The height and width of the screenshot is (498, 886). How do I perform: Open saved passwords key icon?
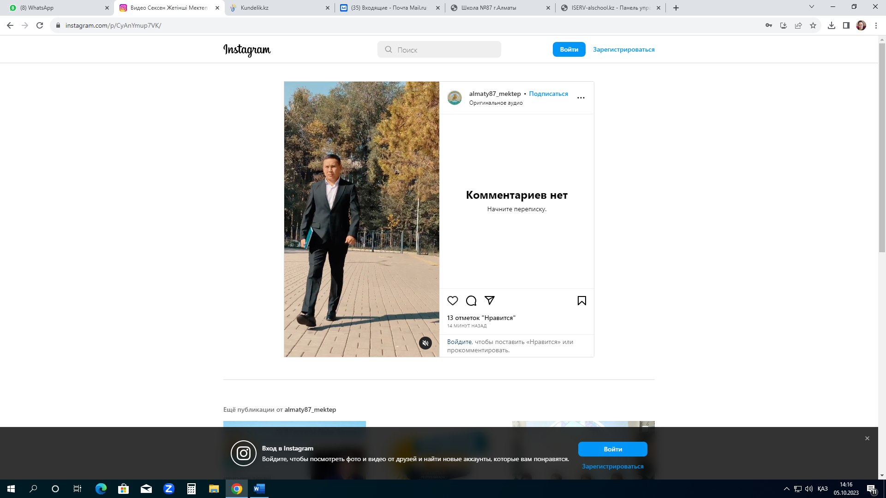click(769, 25)
